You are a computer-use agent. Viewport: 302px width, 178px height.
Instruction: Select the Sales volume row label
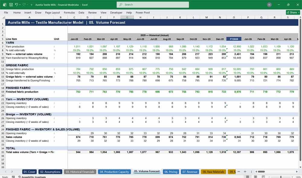[x=14, y=137]
